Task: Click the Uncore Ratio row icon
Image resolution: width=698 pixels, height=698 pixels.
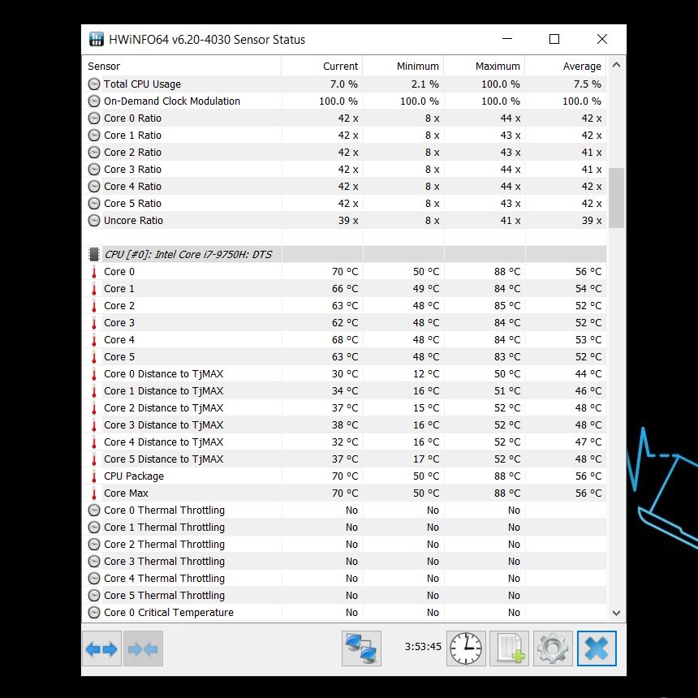Action: 94,220
